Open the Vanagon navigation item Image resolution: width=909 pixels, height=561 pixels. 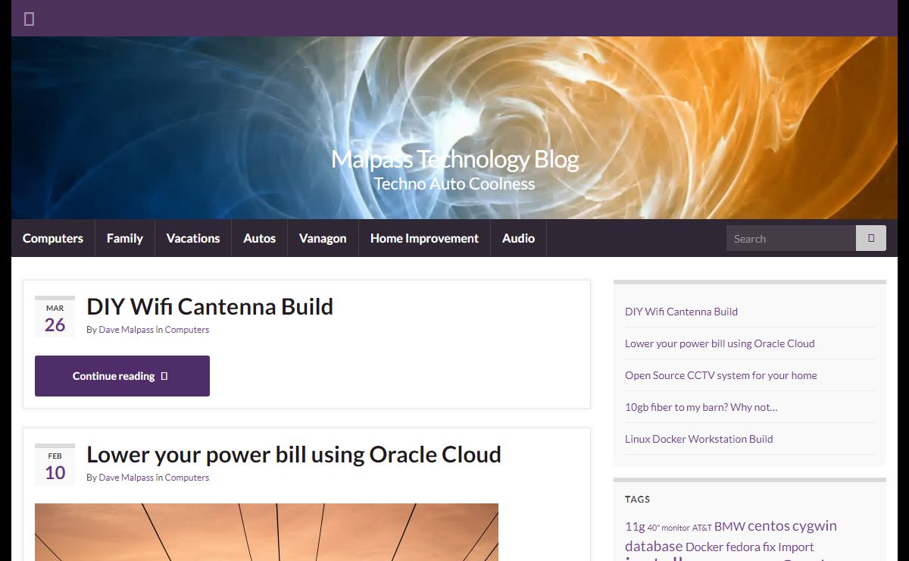pos(323,238)
